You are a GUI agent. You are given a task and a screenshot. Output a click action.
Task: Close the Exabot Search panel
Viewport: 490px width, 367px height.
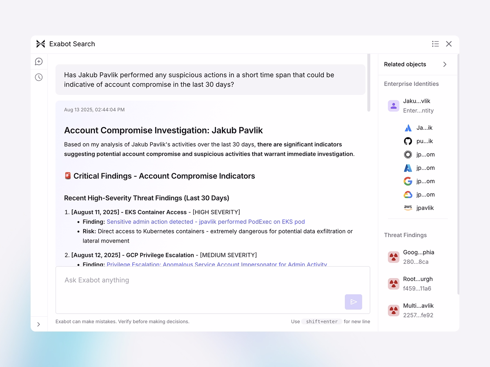pyautogui.click(x=449, y=44)
